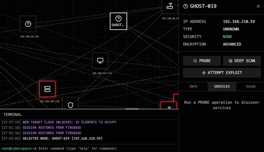
Task: Select the red wifi node at bottom
Action: pos(169,105)
